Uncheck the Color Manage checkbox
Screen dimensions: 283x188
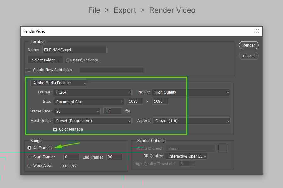coord(55,129)
